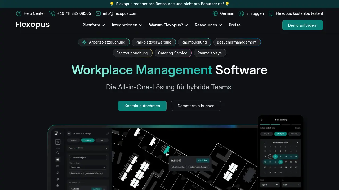The width and height of the screenshot is (339, 190).
Task: Click the search icon in the app sidebar
Action: (58, 153)
